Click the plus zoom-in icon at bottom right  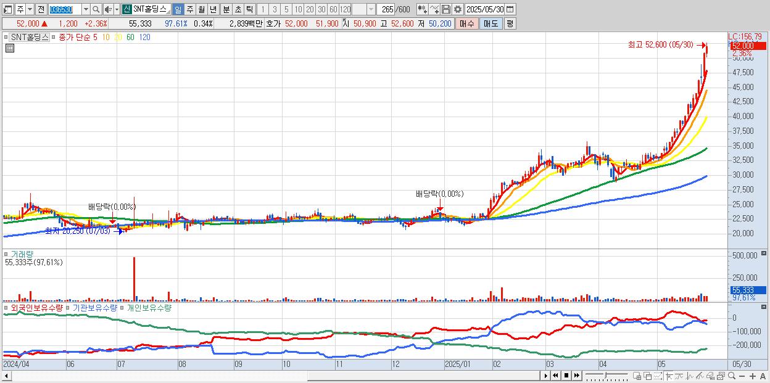click(x=753, y=376)
